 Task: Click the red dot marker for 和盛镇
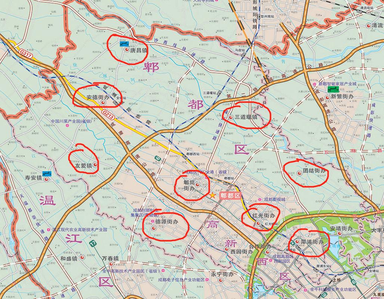82,257
